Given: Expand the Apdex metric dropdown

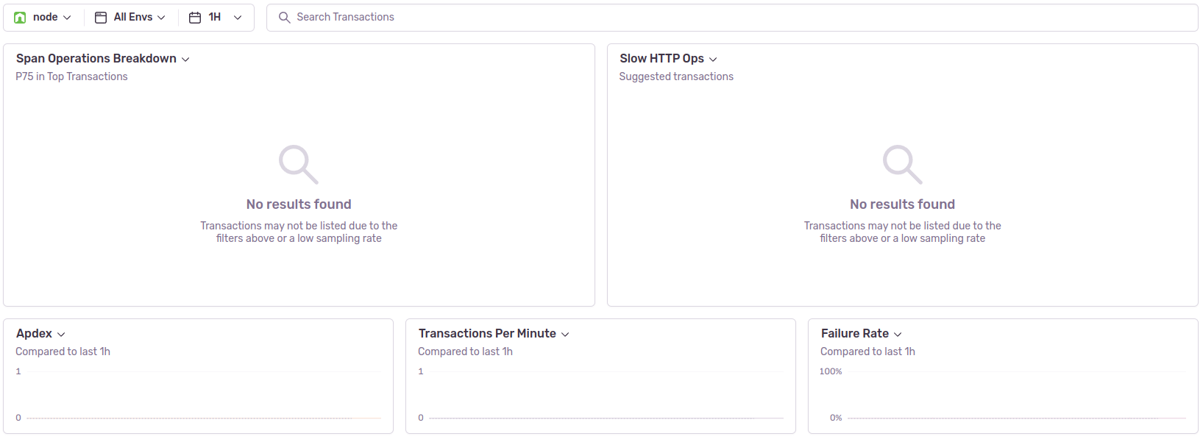Looking at the screenshot, I should pyautogui.click(x=61, y=333).
